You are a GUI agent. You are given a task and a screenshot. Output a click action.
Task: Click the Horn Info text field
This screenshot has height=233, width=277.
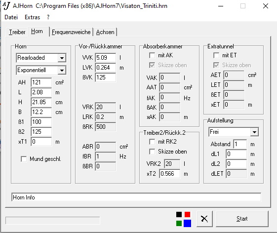(136, 197)
